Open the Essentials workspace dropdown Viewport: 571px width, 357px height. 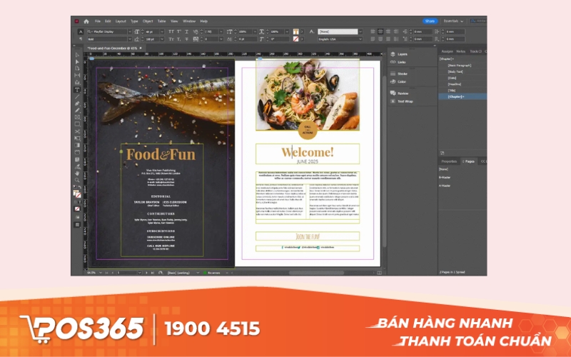click(x=453, y=21)
